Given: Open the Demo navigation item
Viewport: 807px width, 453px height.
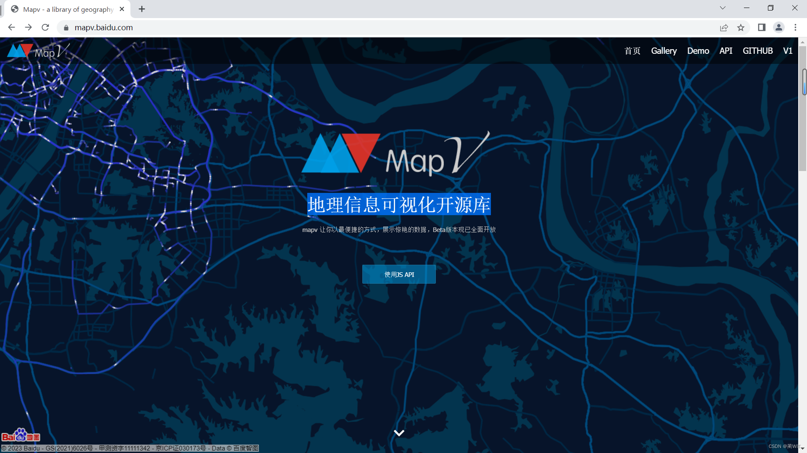Looking at the screenshot, I should pos(698,51).
